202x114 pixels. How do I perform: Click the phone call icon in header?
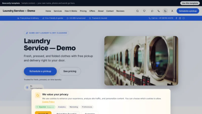(159, 11)
